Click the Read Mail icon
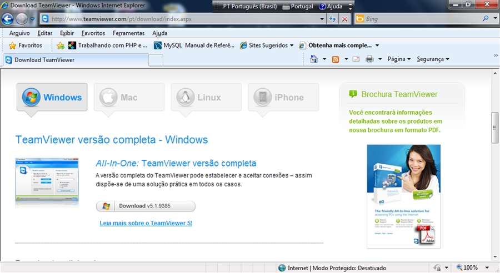 [356, 59]
